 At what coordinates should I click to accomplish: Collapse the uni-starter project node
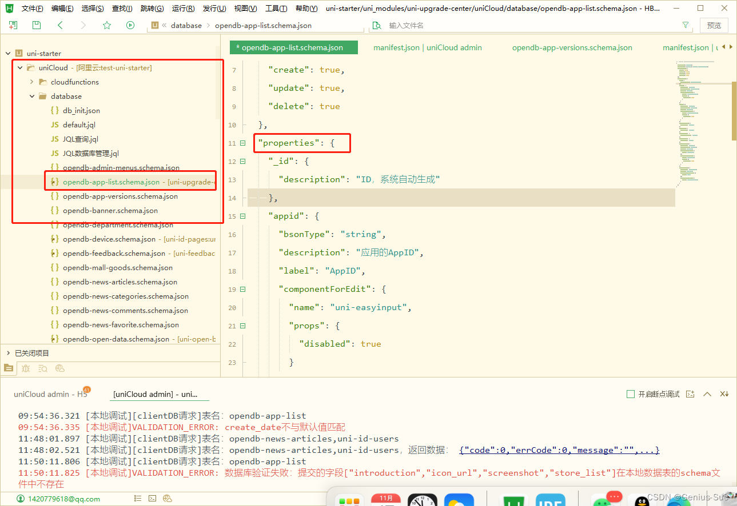(x=8, y=53)
